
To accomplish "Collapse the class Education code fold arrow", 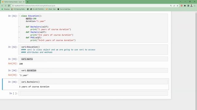I will (x=19, y=16).
